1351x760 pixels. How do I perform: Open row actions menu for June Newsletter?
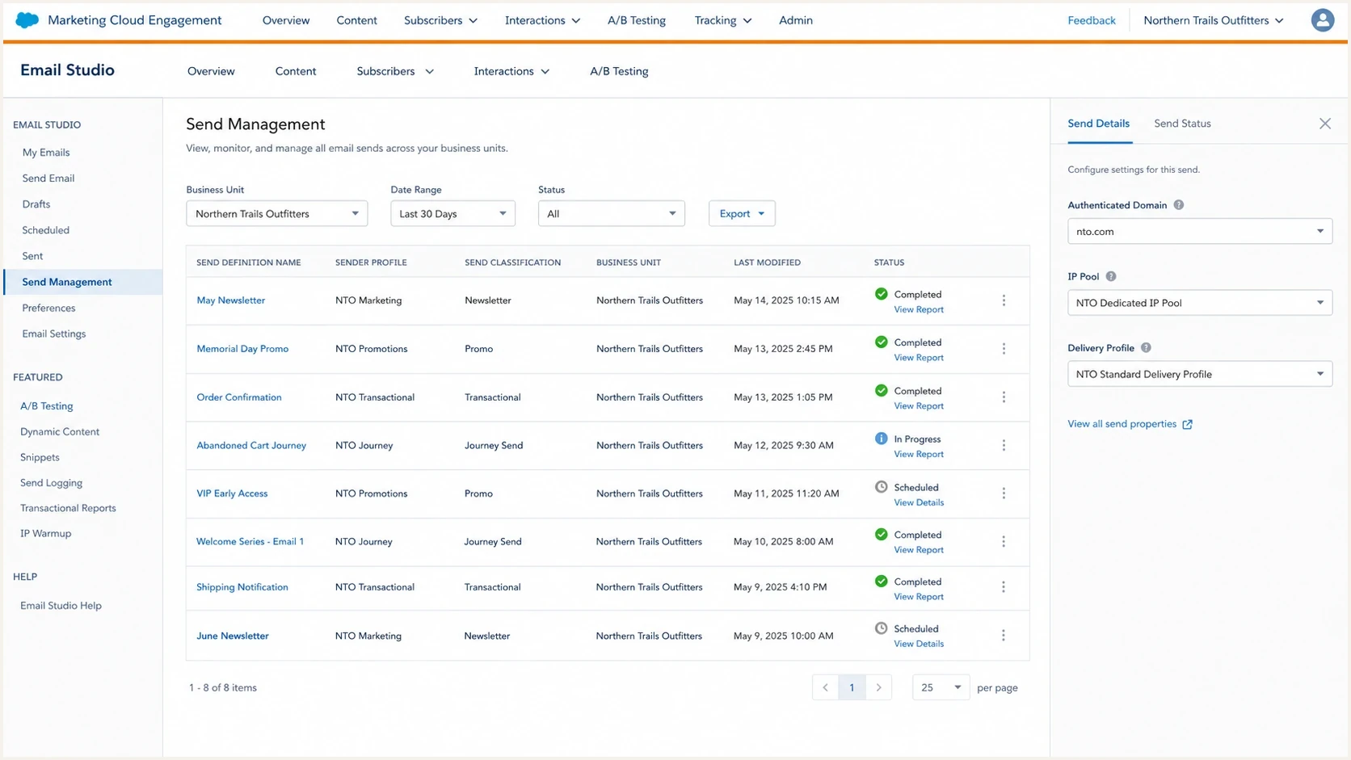click(1004, 636)
